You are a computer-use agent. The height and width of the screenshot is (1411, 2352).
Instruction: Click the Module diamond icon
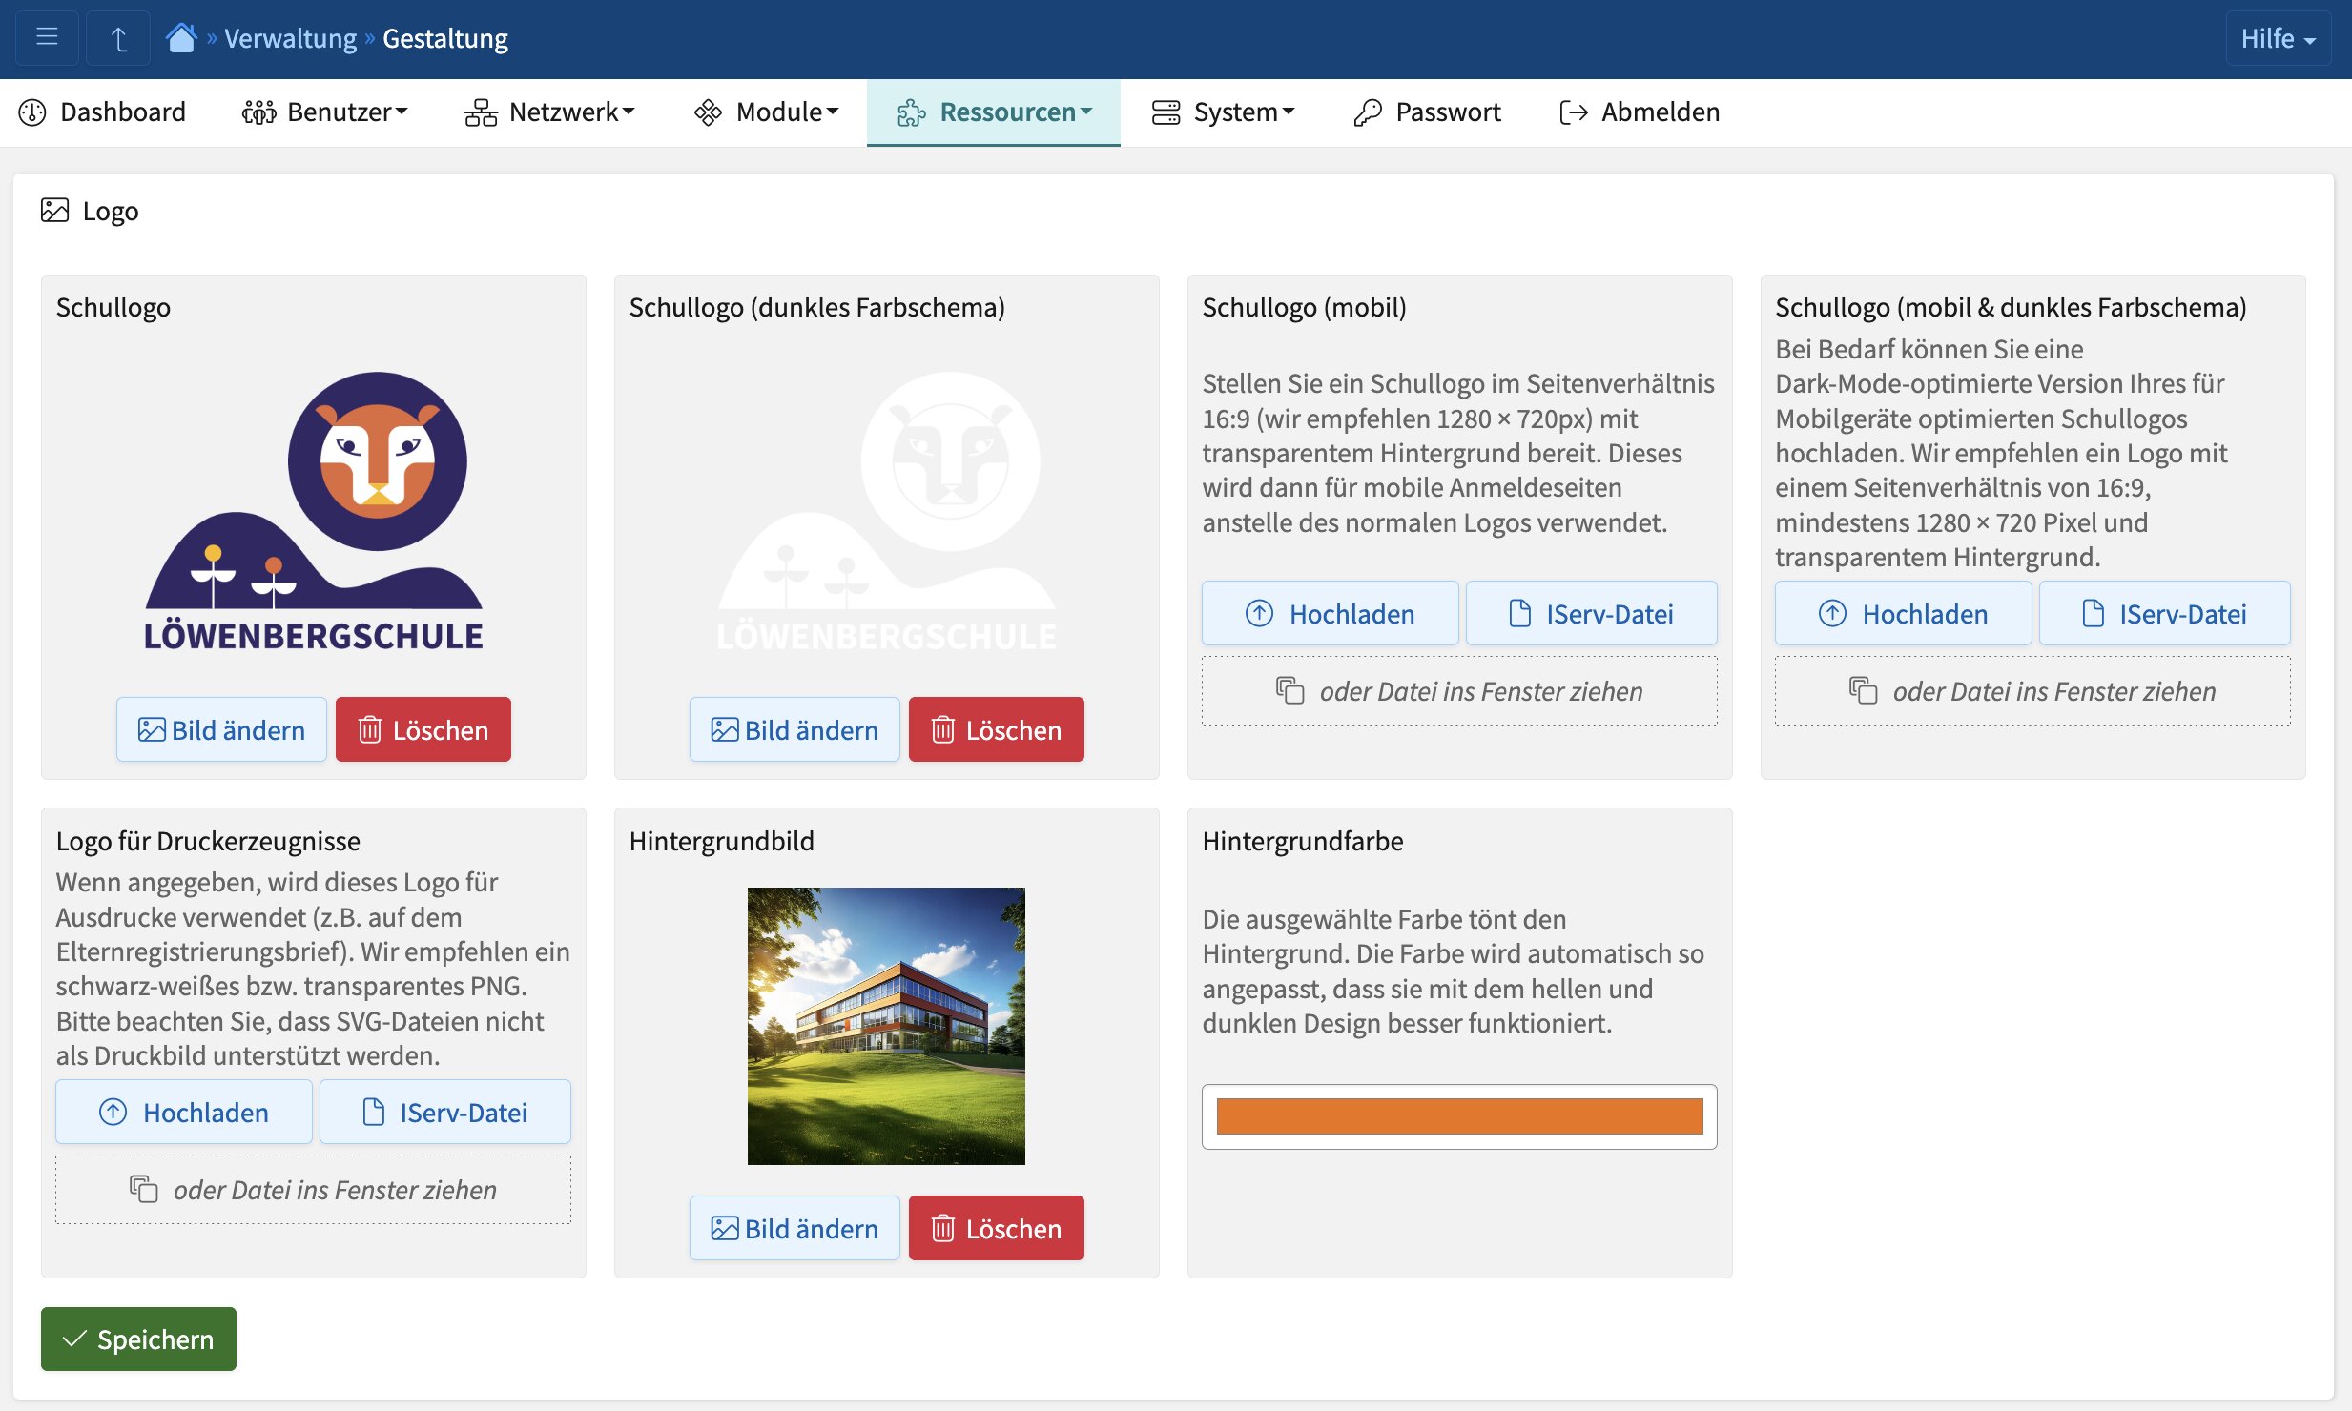click(x=708, y=112)
